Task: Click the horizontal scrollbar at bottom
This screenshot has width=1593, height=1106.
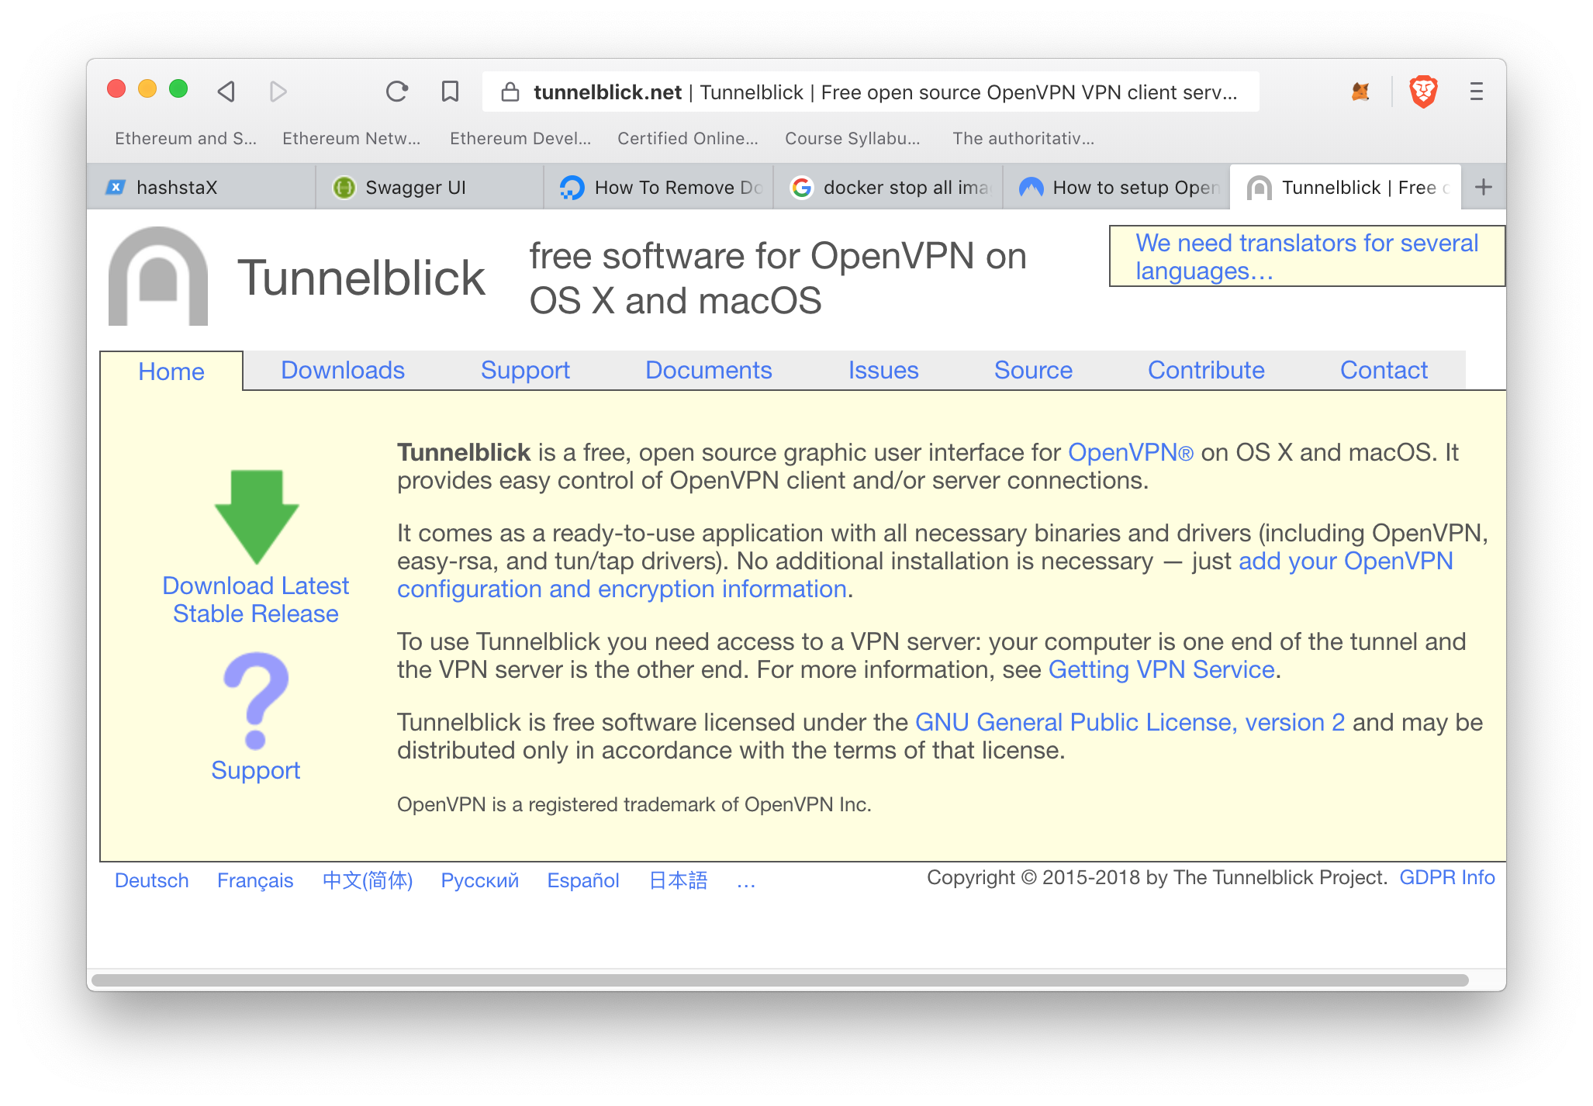Action: click(x=779, y=980)
